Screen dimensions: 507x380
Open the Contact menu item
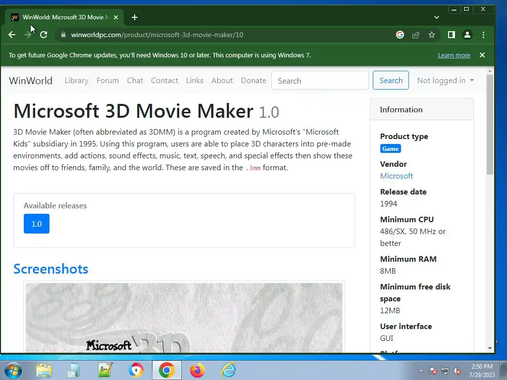164,81
